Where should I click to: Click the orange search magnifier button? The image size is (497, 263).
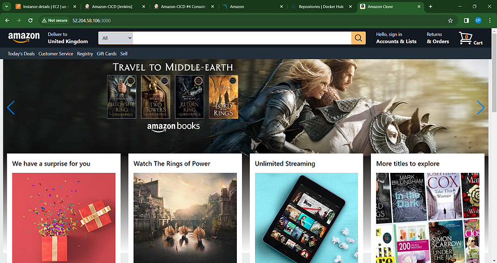[x=358, y=38]
